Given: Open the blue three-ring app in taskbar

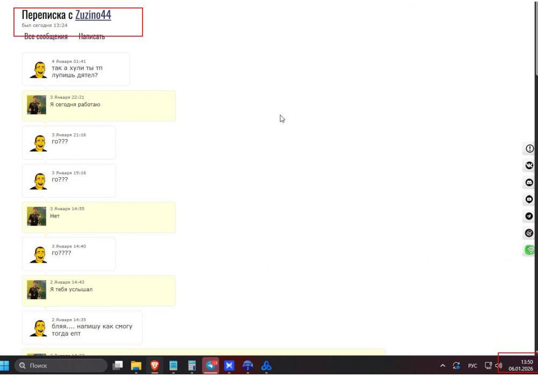Looking at the screenshot, I should coord(266,366).
